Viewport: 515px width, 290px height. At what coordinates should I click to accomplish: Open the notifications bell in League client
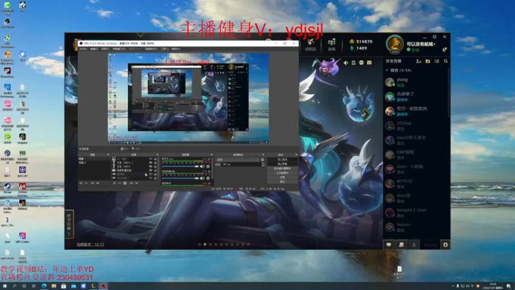pyautogui.click(x=444, y=50)
